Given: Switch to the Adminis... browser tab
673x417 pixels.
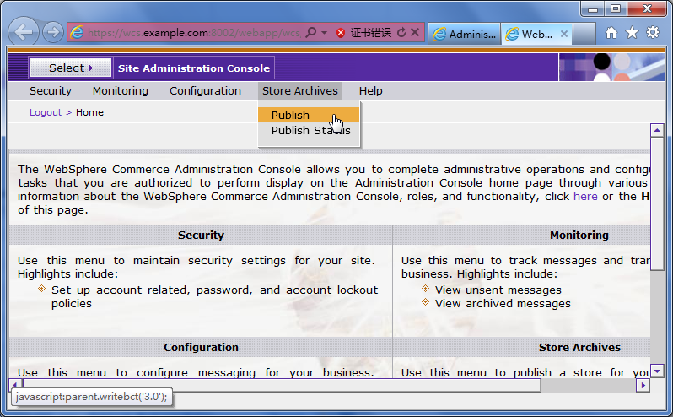Looking at the screenshot, I should pyautogui.click(x=464, y=34).
